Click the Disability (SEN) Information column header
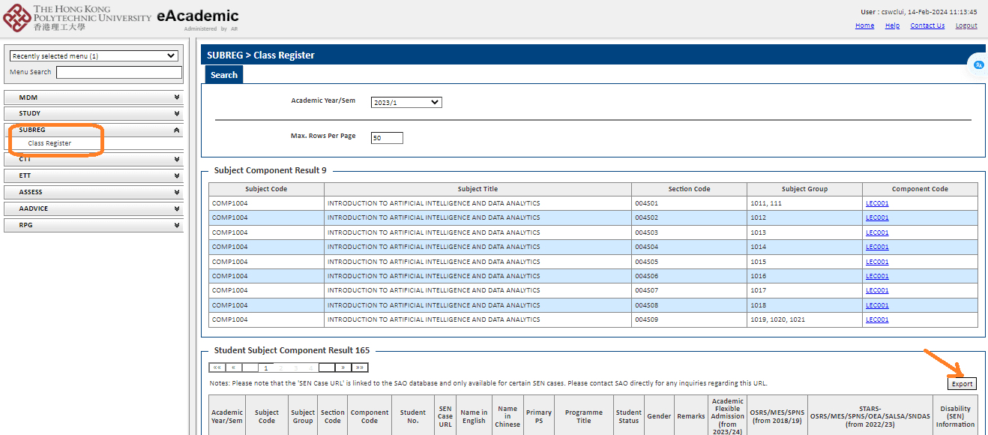988x435 pixels. tap(955, 416)
